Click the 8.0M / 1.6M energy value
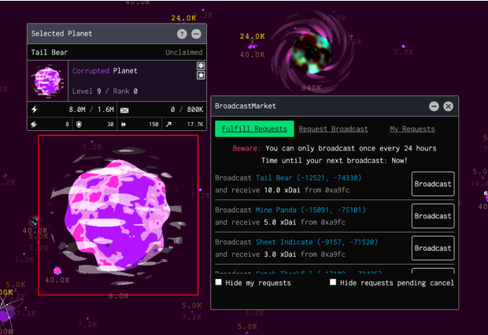Viewport: 488px width, 335px height. tap(91, 110)
